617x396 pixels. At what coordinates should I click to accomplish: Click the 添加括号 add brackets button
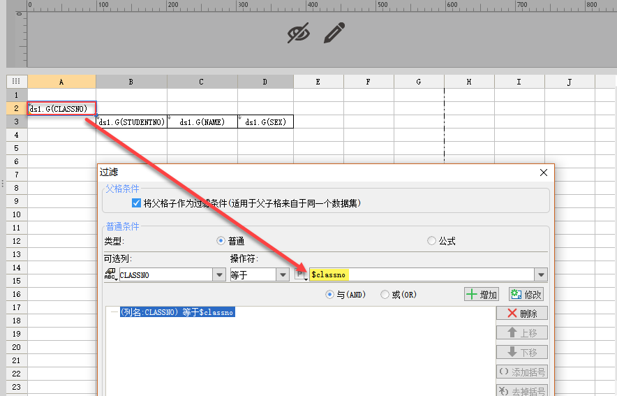click(x=522, y=372)
